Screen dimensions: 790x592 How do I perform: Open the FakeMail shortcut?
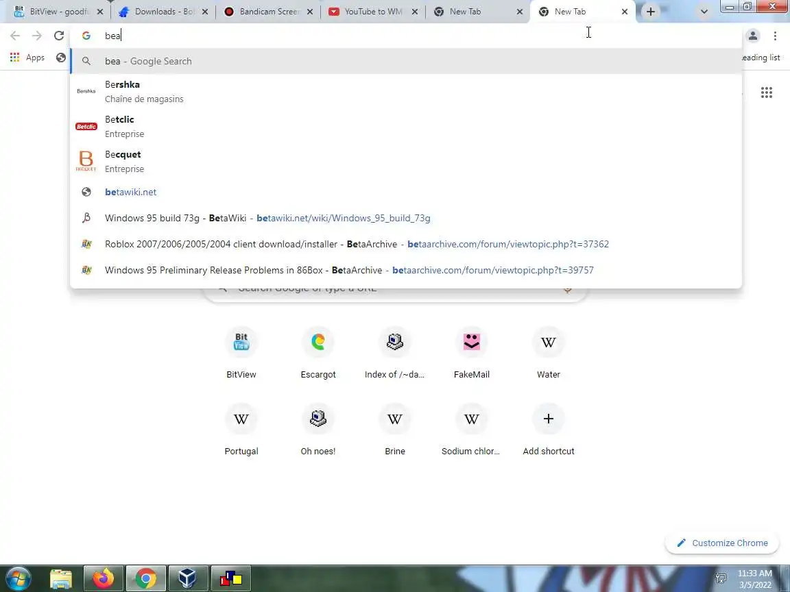[472, 352]
